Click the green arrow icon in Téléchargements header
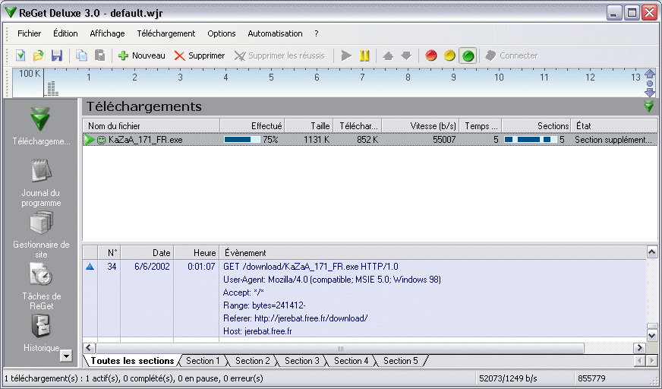This screenshot has height=389, width=662. coord(649,106)
